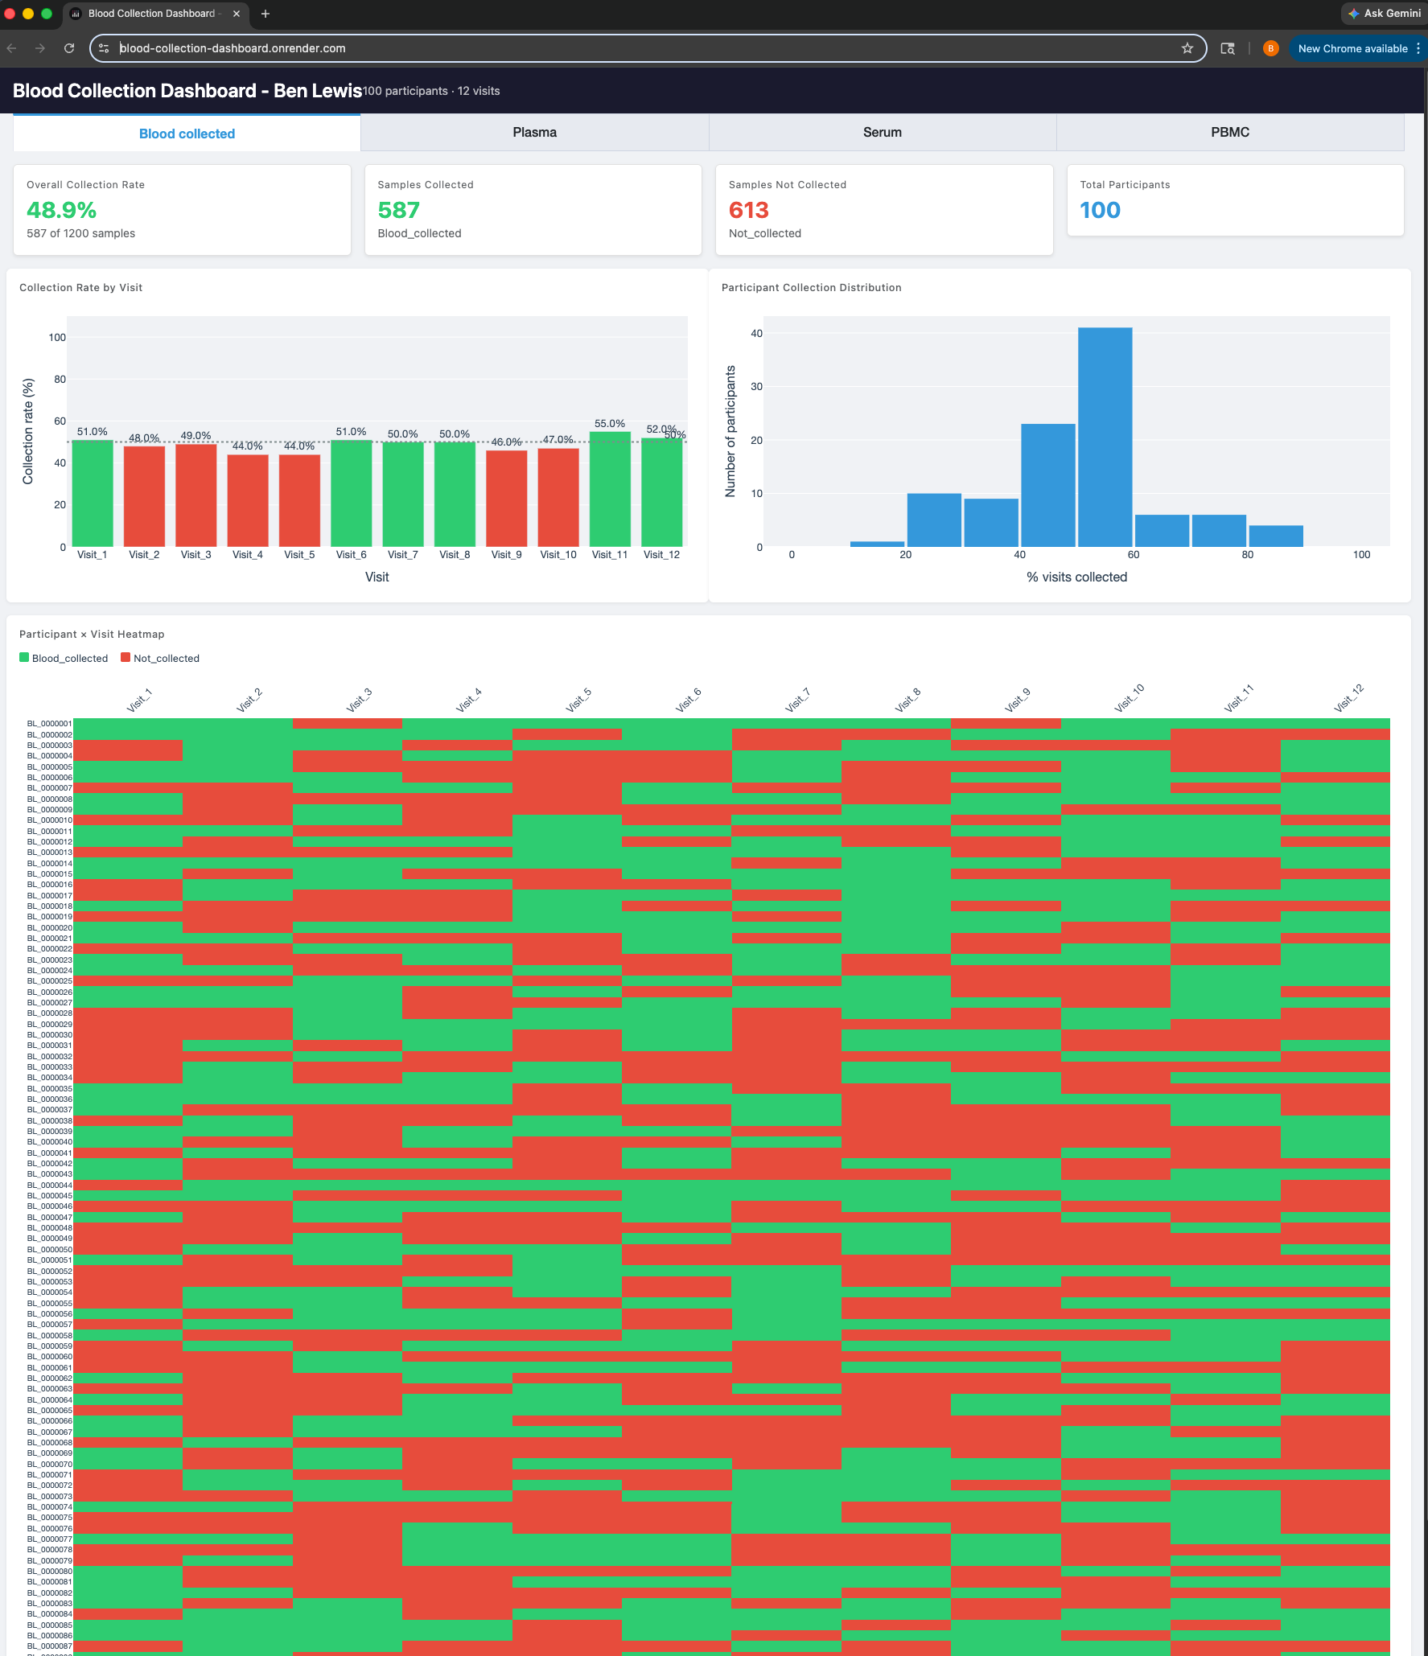This screenshot has width=1428, height=1656.
Task: Select the Blood collected tab
Action: (187, 134)
